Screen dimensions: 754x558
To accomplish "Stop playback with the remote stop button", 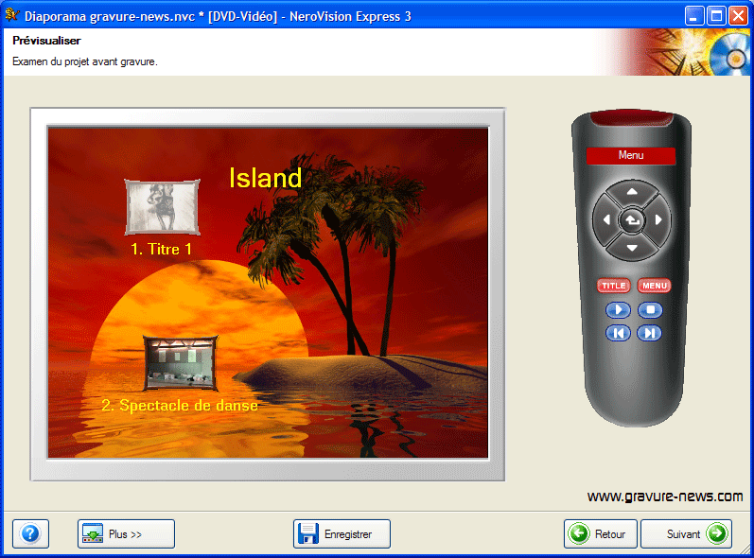I will (x=650, y=310).
